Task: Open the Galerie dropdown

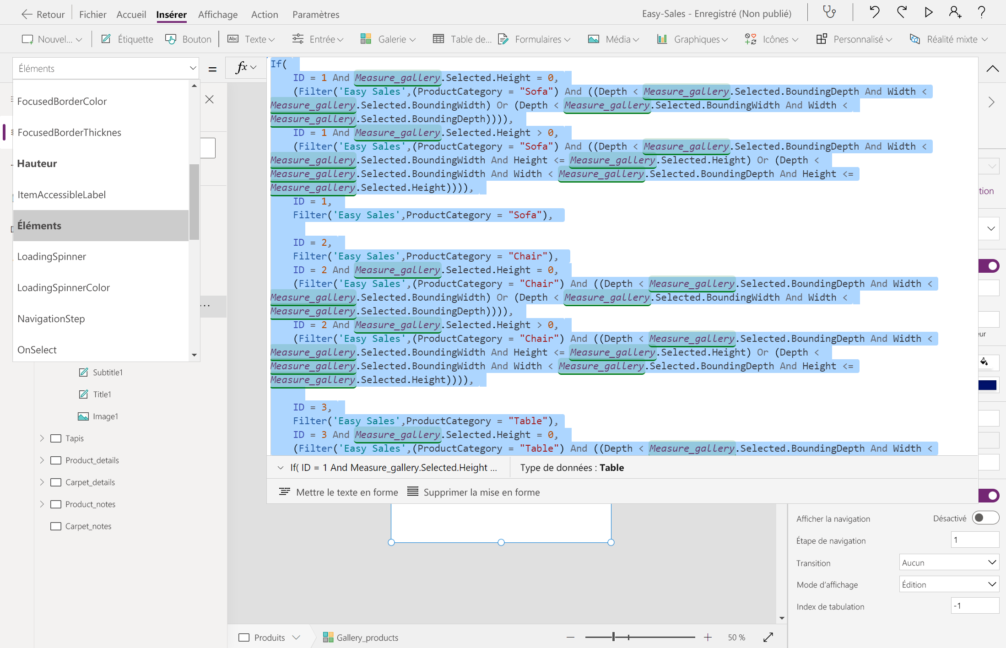Action: click(388, 39)
